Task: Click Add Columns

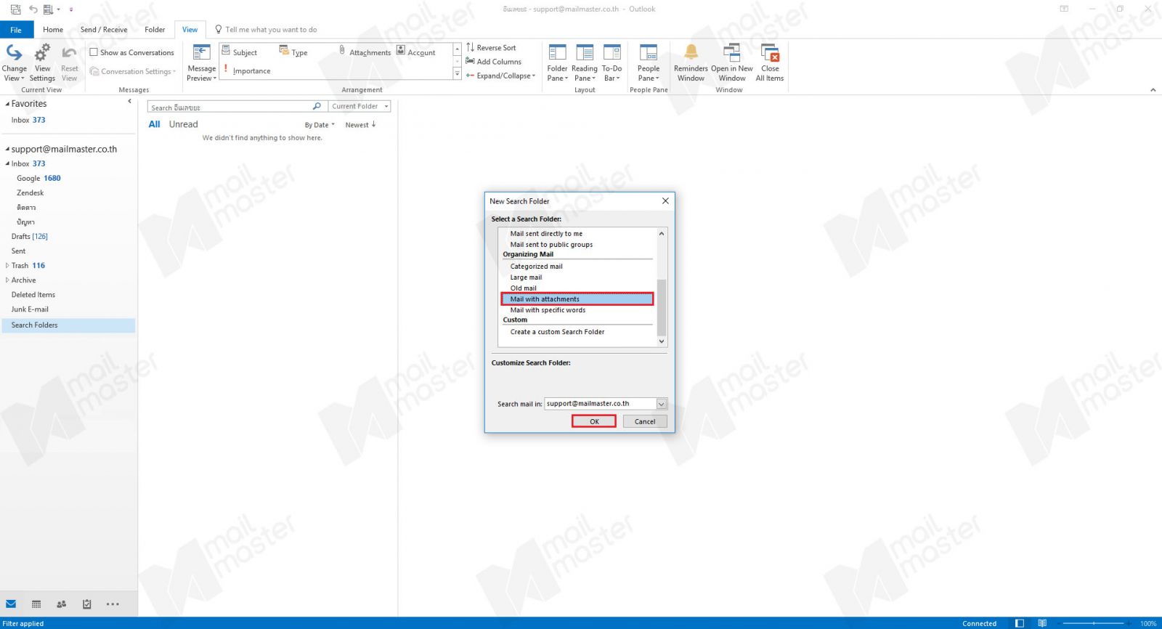Action: 493,62
